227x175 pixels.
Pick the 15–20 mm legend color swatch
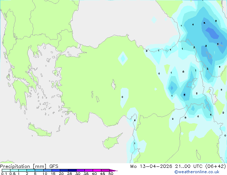(x=56, y=170)
